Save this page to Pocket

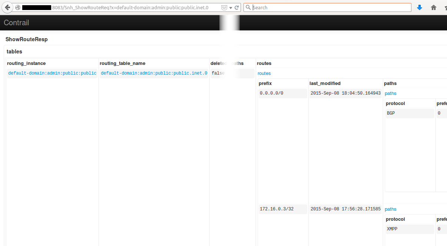click(224, 7)
